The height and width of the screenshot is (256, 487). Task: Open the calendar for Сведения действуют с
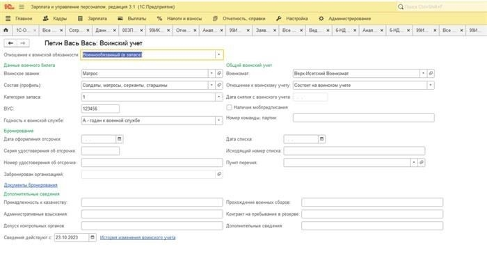point(93,237)
